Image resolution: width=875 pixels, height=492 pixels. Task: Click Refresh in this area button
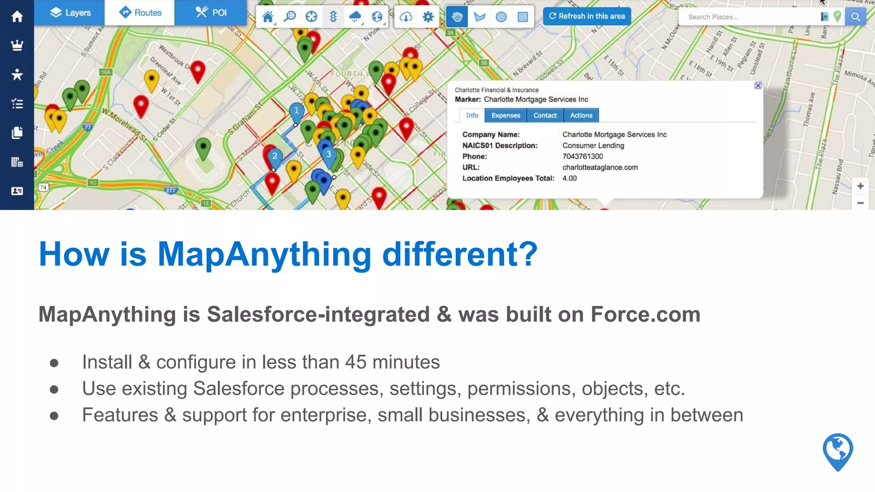(x=587, y=16)
